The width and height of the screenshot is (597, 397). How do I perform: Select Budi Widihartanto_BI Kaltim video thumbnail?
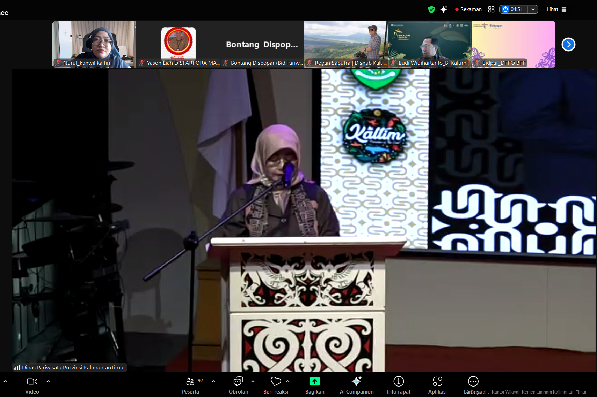(x=429, y=44)
